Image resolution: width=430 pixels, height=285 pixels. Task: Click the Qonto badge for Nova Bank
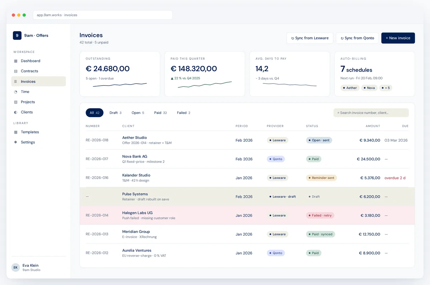[x=276, y=159]
